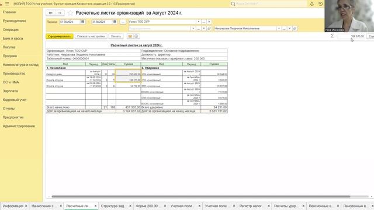Open calendar for period start date 01.08.2024
This screenshot has width=374, height=210.
pos(82,22)
